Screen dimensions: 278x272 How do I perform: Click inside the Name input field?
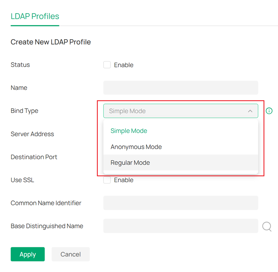tap(181, 88)
